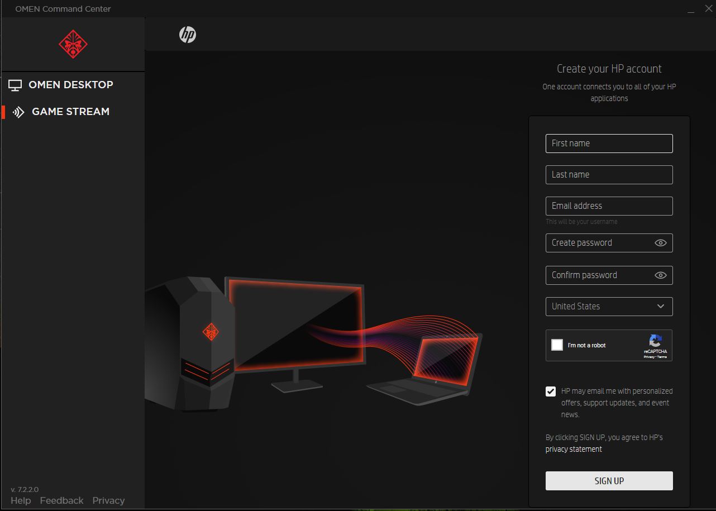This screenshot has height=511, width=716.
Task: Click the Game Stream broadcast icon
Action: coord(18,112)
